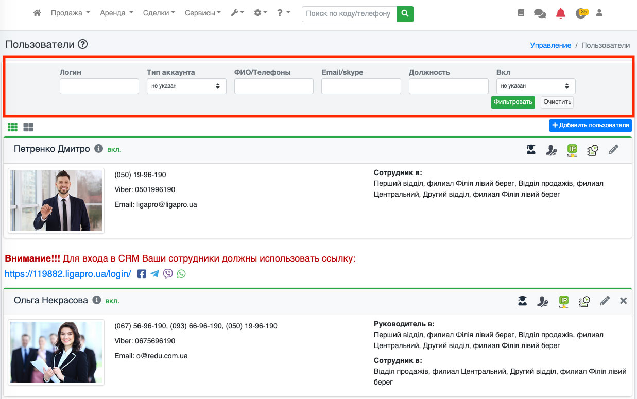Viewport: 637px width, 399px height.
Task: Open the notebook clock icon for Ольга Некрасова
Action: pos(584,302)
